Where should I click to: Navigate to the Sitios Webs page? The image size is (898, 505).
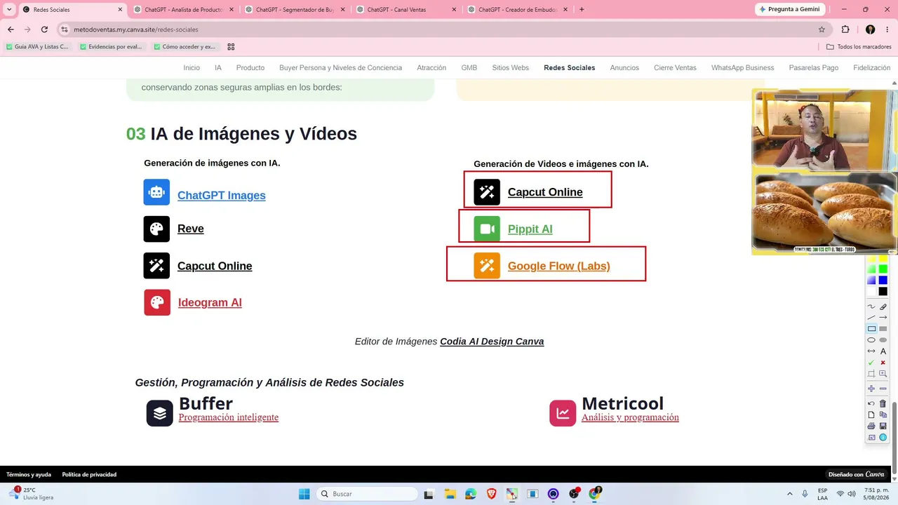point(510,68)
